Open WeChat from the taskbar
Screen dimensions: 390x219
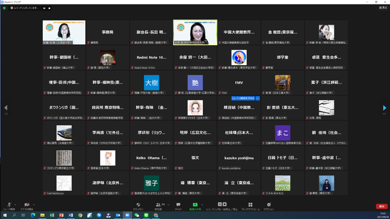(137, 215)
